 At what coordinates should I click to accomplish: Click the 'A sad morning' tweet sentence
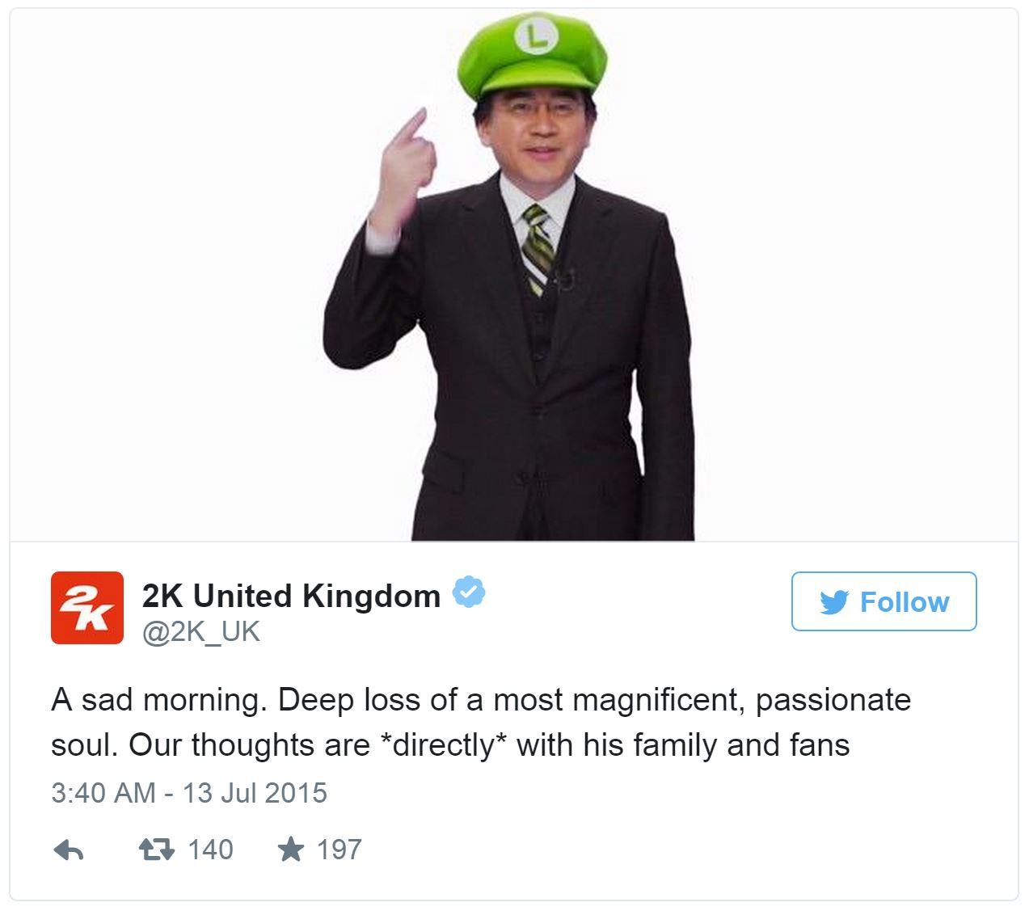point(158,700)
